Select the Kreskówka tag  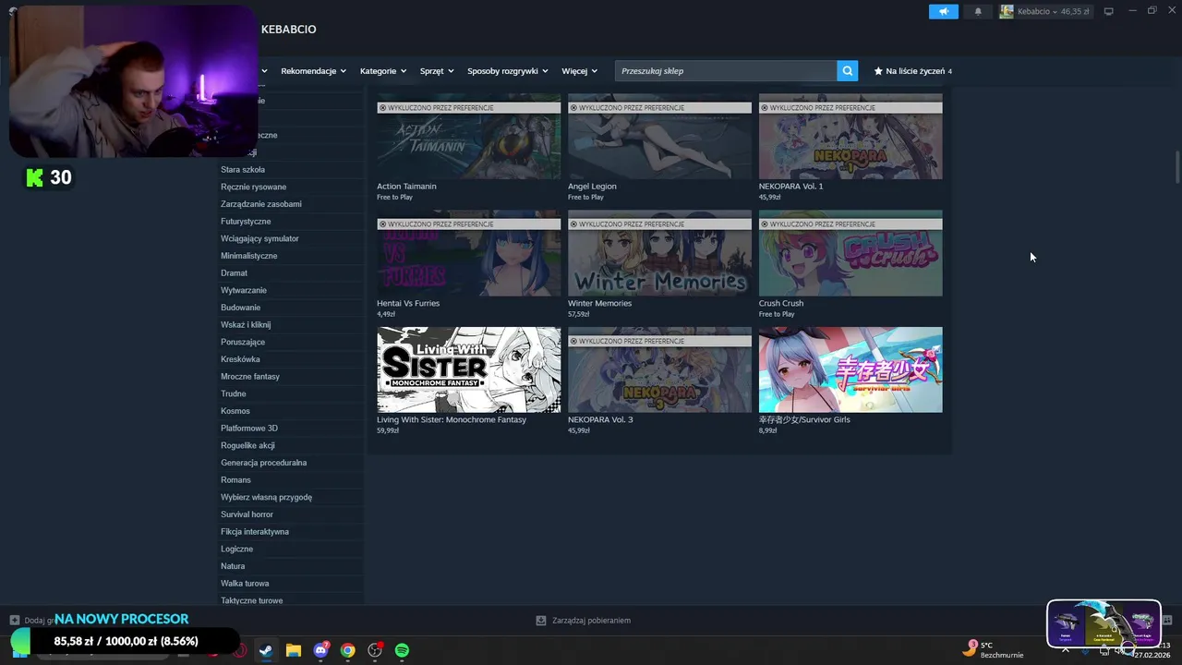pos(240,359)
